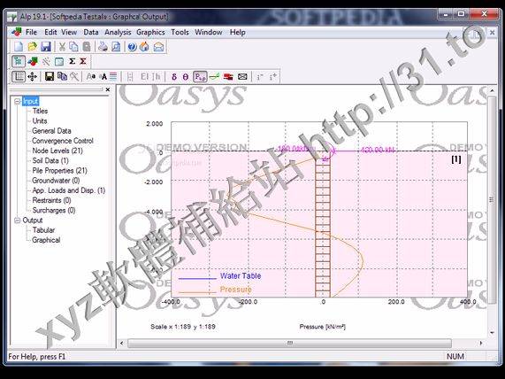Click the black envelope icon in the graphics toolbar
This screenshot has width=505, height=379.
(x=242, y=77)
